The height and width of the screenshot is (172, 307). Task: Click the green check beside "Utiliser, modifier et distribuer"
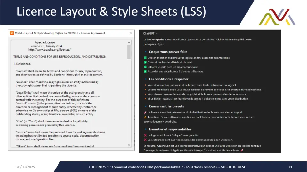coord(145,58)
